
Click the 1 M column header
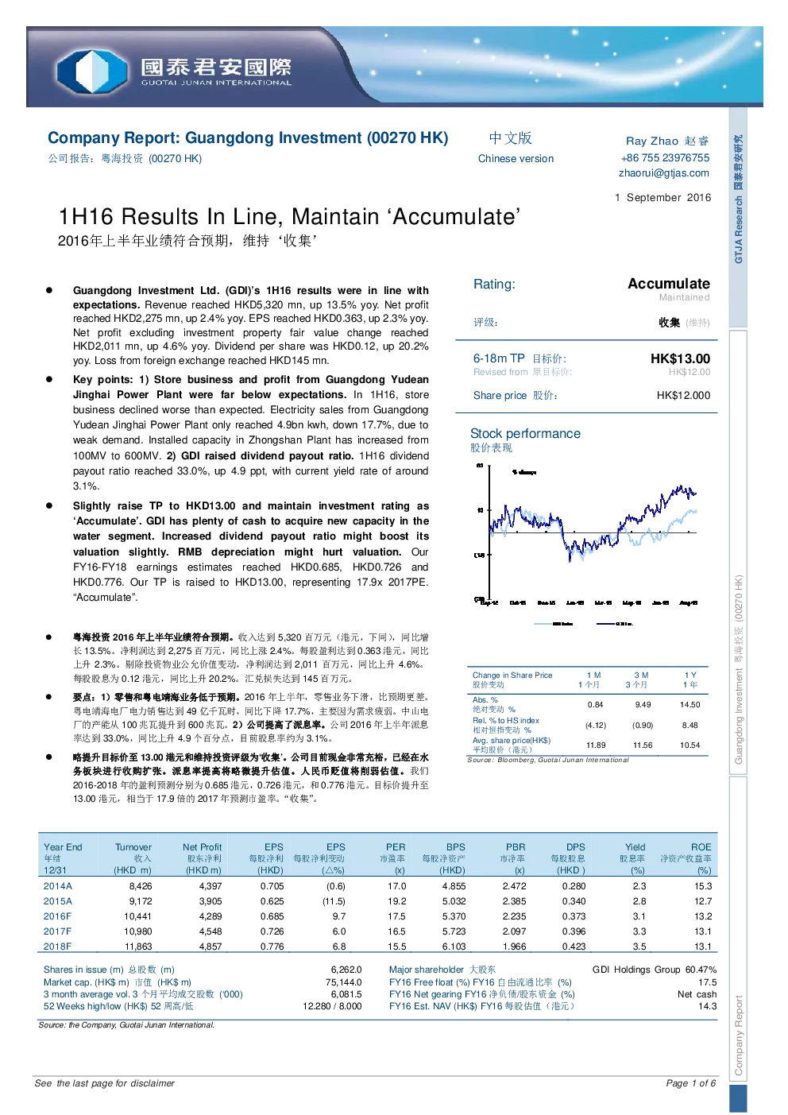click(594, 675)
